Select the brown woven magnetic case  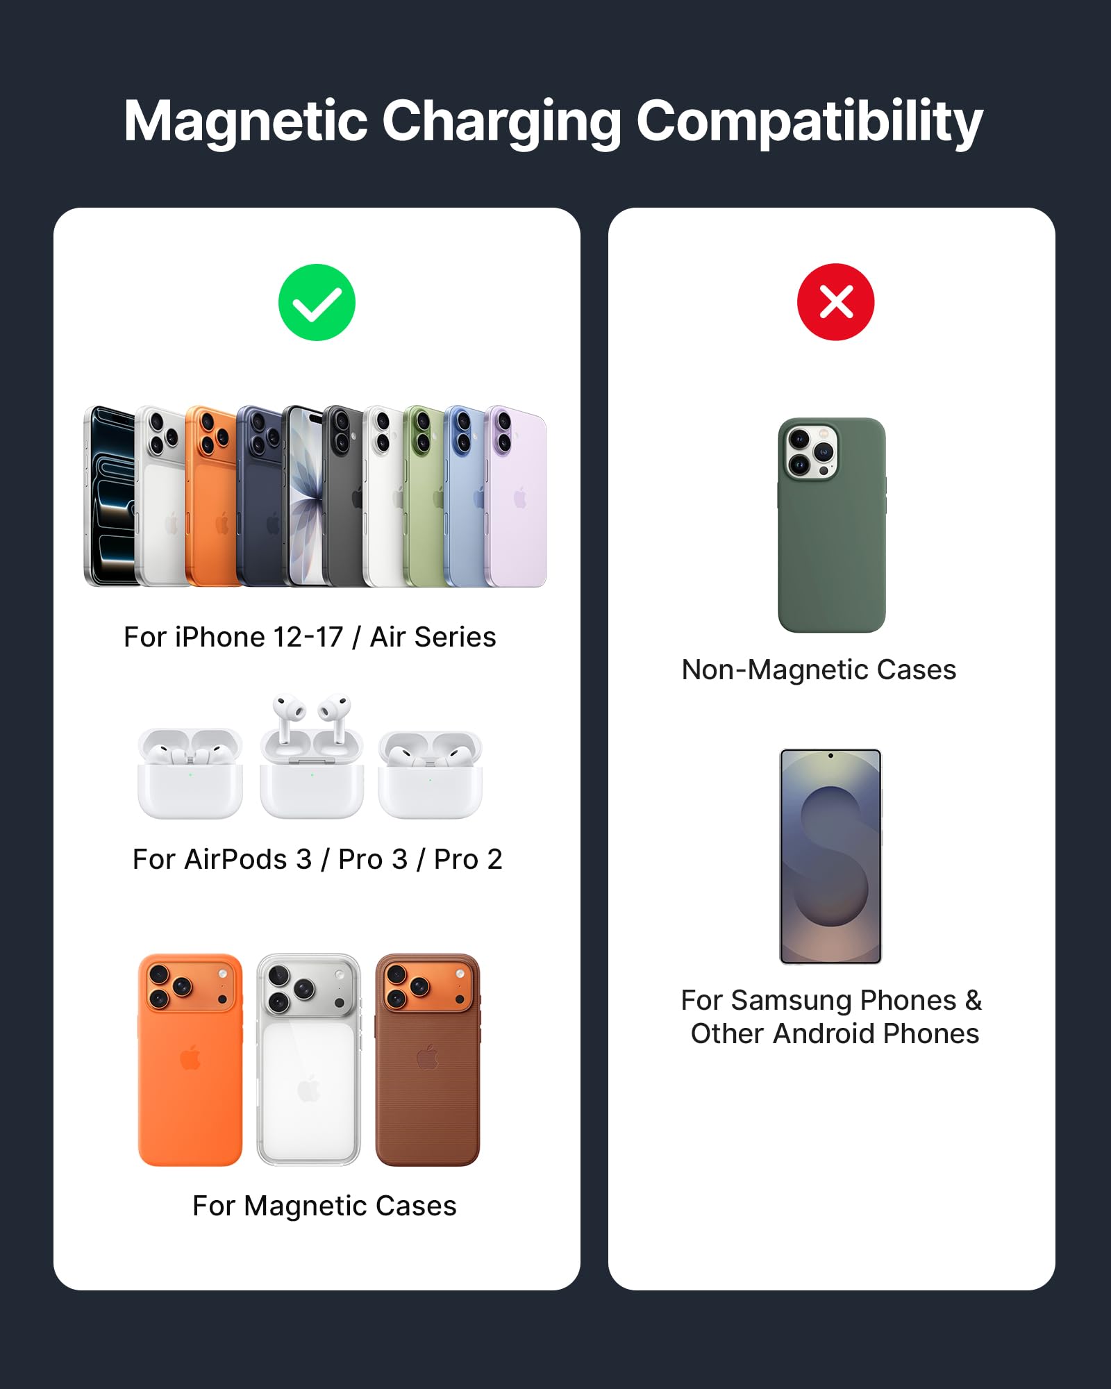tap(428, 1060)
